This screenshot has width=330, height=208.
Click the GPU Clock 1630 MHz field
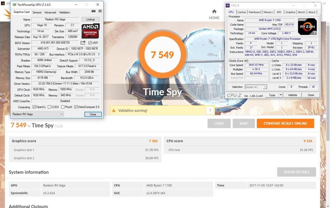pyautogui.click(x=38, y=89)
